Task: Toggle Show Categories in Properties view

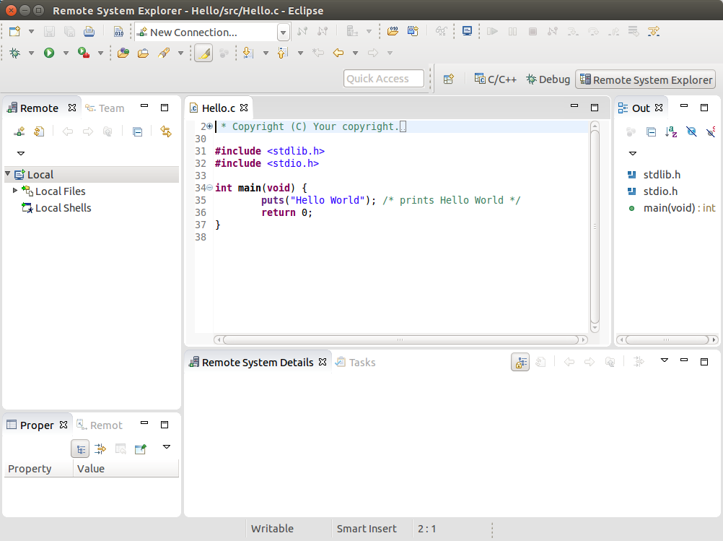Action: coord(80,449)
